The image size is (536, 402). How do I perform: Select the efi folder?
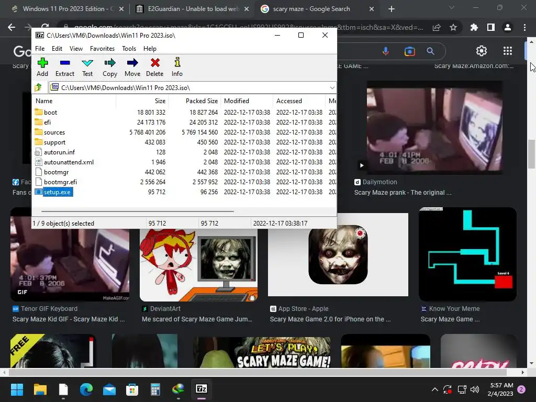coord(47,122)
